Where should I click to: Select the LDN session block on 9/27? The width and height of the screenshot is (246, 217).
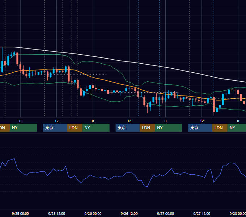click(x=220, y=128)
